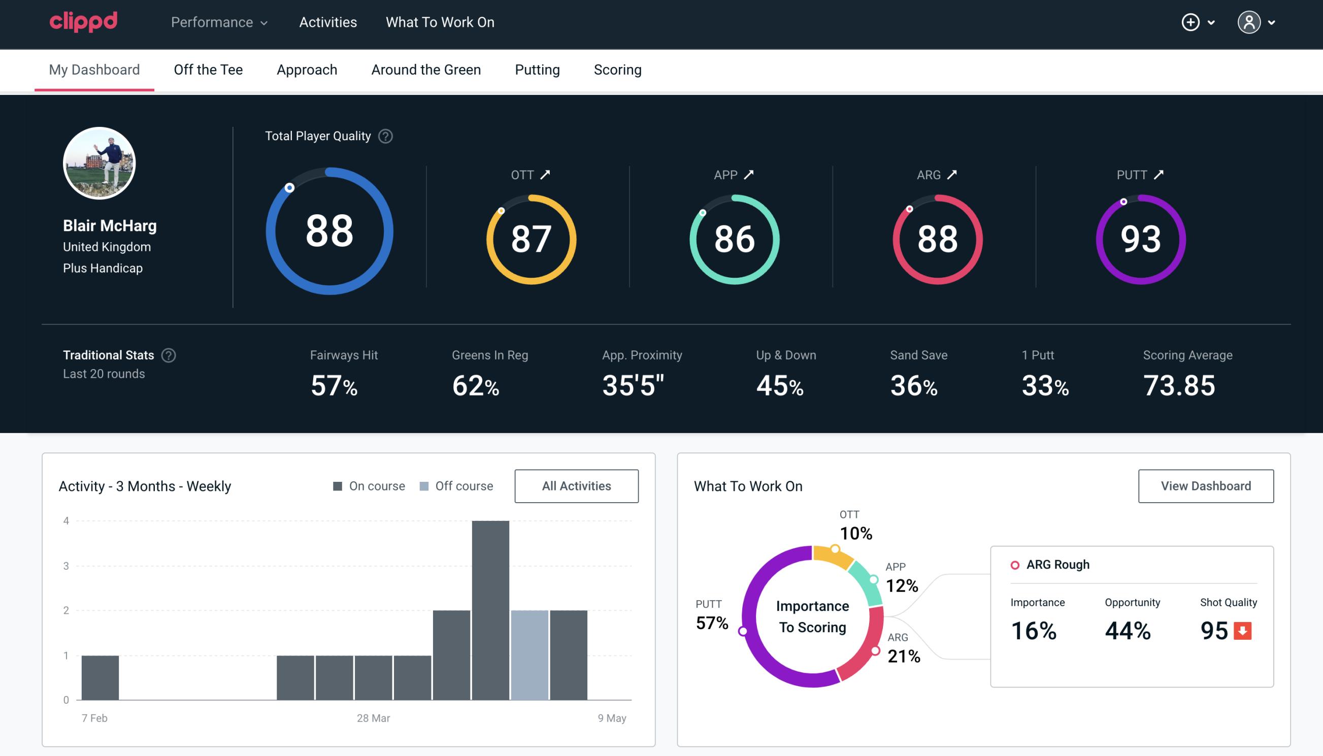The height and width of the screenshot is (756, 1323).
Task: Select the Scoring tab
Action: click(618, 69)
